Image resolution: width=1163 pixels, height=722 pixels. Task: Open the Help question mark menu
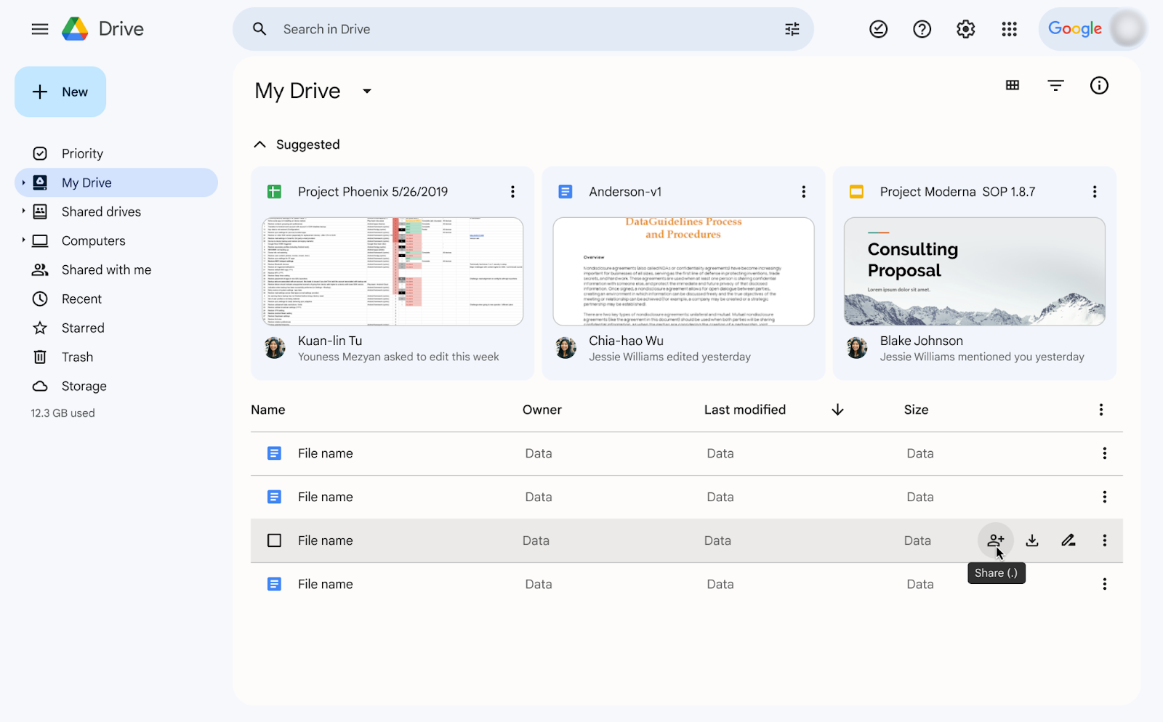point(922,29)
